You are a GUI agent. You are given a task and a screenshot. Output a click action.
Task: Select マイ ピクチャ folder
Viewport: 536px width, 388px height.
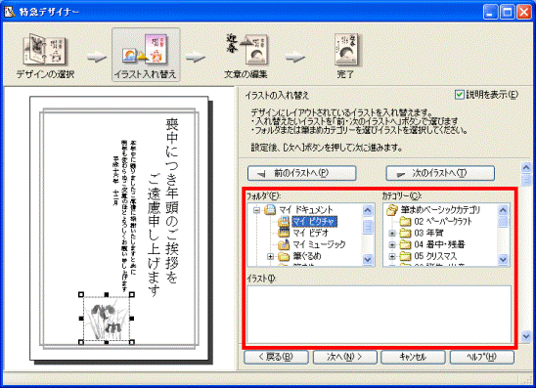[x=314, y=221]
